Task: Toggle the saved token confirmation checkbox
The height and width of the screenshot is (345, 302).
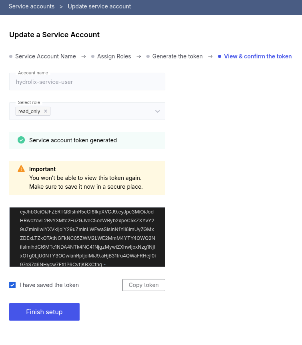Action: pos(12,285)
